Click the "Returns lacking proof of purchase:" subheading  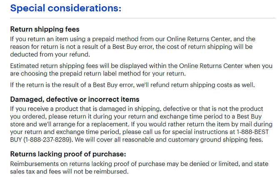tap(68, 155)
